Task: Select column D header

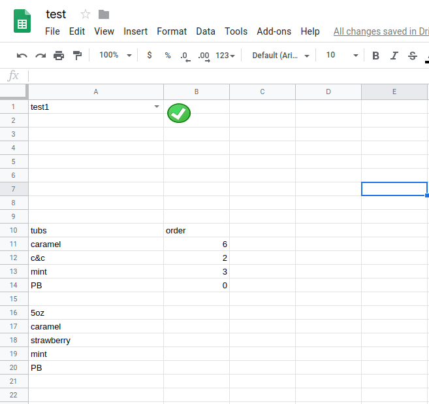Action: point(328,92)
